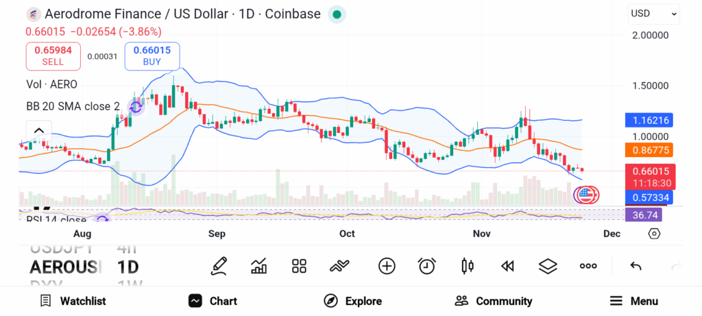Select the pencil drawing tool
This screenshot has width=702, height=316.
pos(219,265)
